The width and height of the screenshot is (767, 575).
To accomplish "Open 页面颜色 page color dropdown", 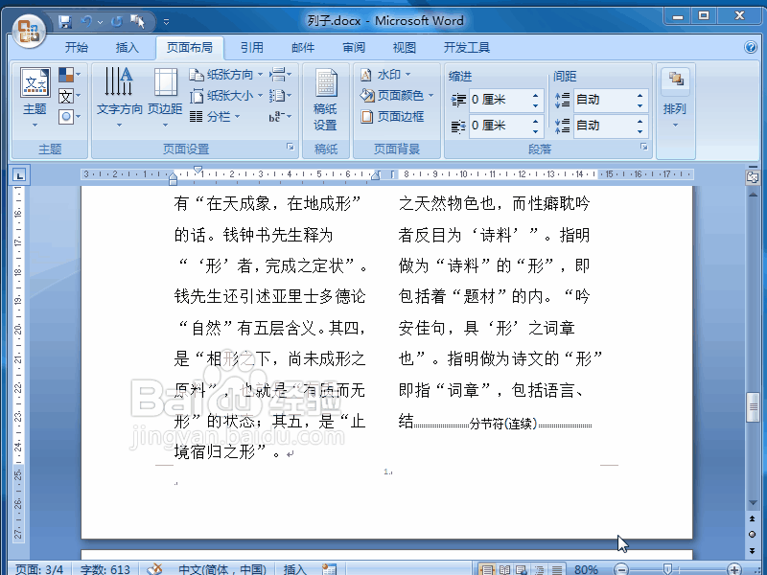I will [397, 96].
